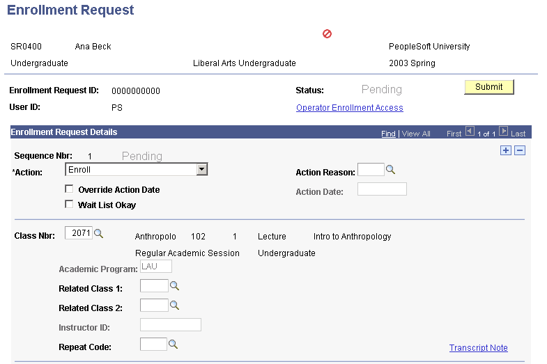Click the Lecture component text

[x=272, y=237]
